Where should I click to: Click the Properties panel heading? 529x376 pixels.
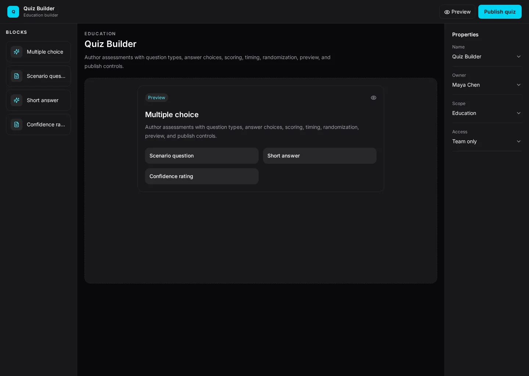465,35
